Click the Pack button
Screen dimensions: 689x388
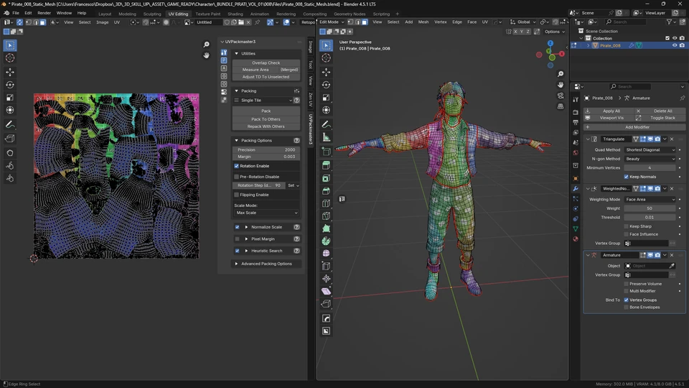(266, 111)
